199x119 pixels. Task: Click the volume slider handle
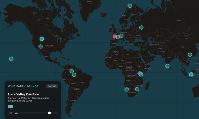(49, 113)
